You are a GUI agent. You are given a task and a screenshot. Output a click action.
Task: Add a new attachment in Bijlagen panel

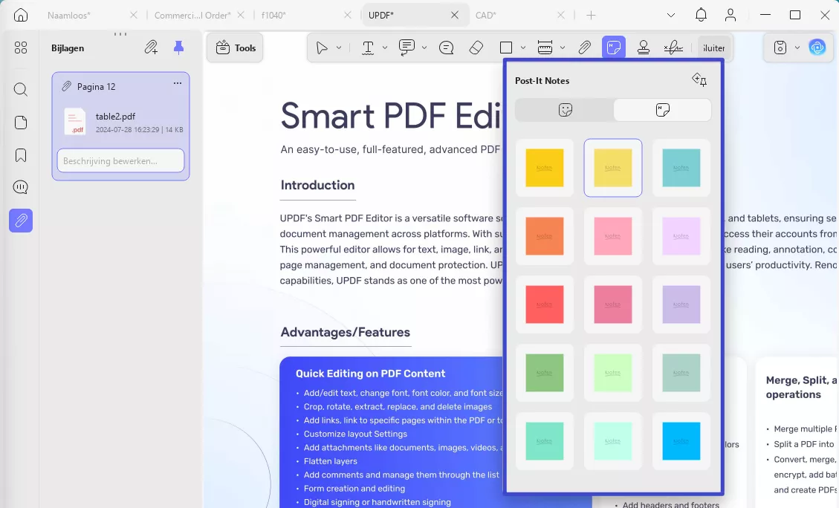coord(151,48)
